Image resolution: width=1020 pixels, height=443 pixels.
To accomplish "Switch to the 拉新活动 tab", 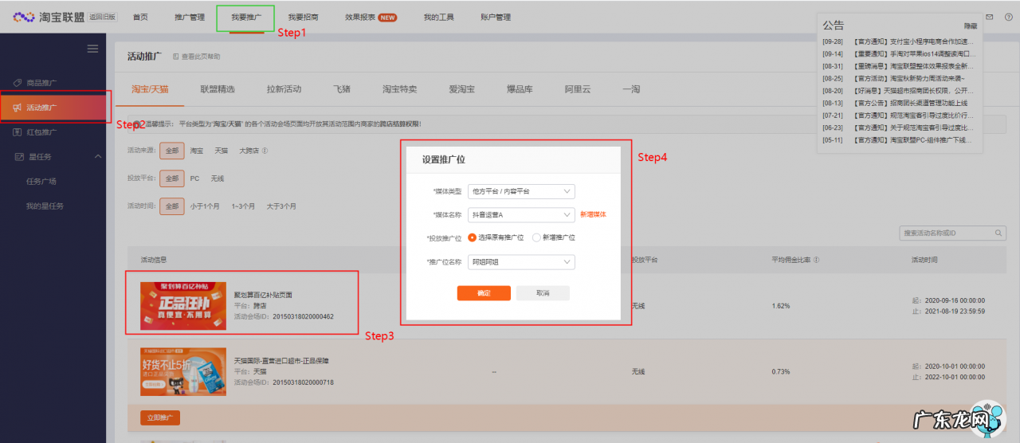I will [x=284, y=89].
